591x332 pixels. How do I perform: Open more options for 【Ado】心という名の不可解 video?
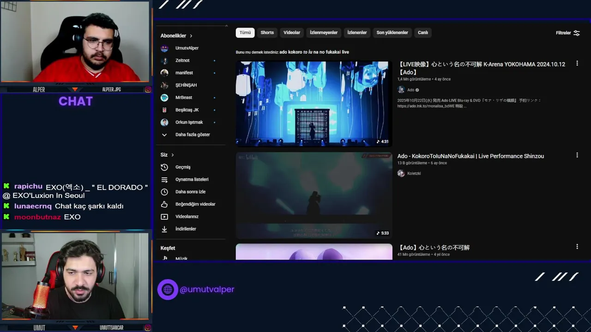577,247
